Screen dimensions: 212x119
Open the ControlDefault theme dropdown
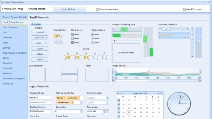(69, 9)
